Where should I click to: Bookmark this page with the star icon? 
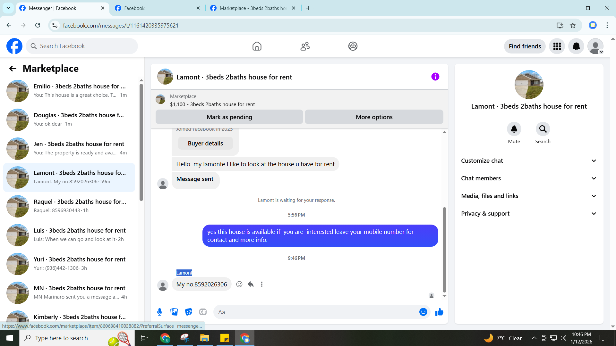click(573, 25)
